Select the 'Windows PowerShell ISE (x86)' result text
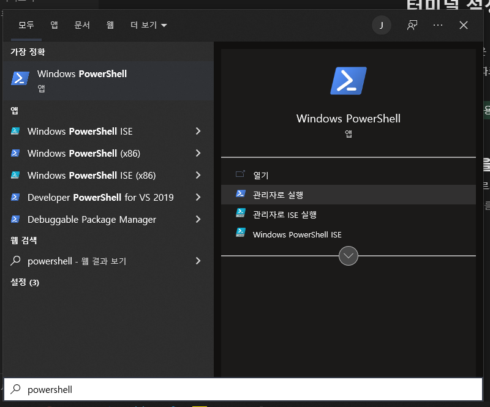Viewport: 490px width, 407px height. (91, 175)
